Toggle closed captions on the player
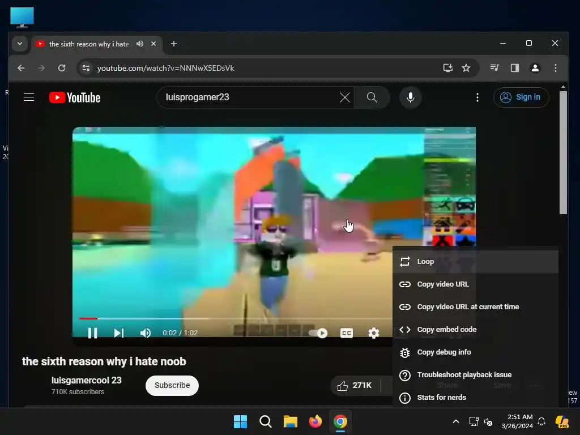The height and width of the screenshot is (435, 580). pyautogui.click(x=347, y=333)
